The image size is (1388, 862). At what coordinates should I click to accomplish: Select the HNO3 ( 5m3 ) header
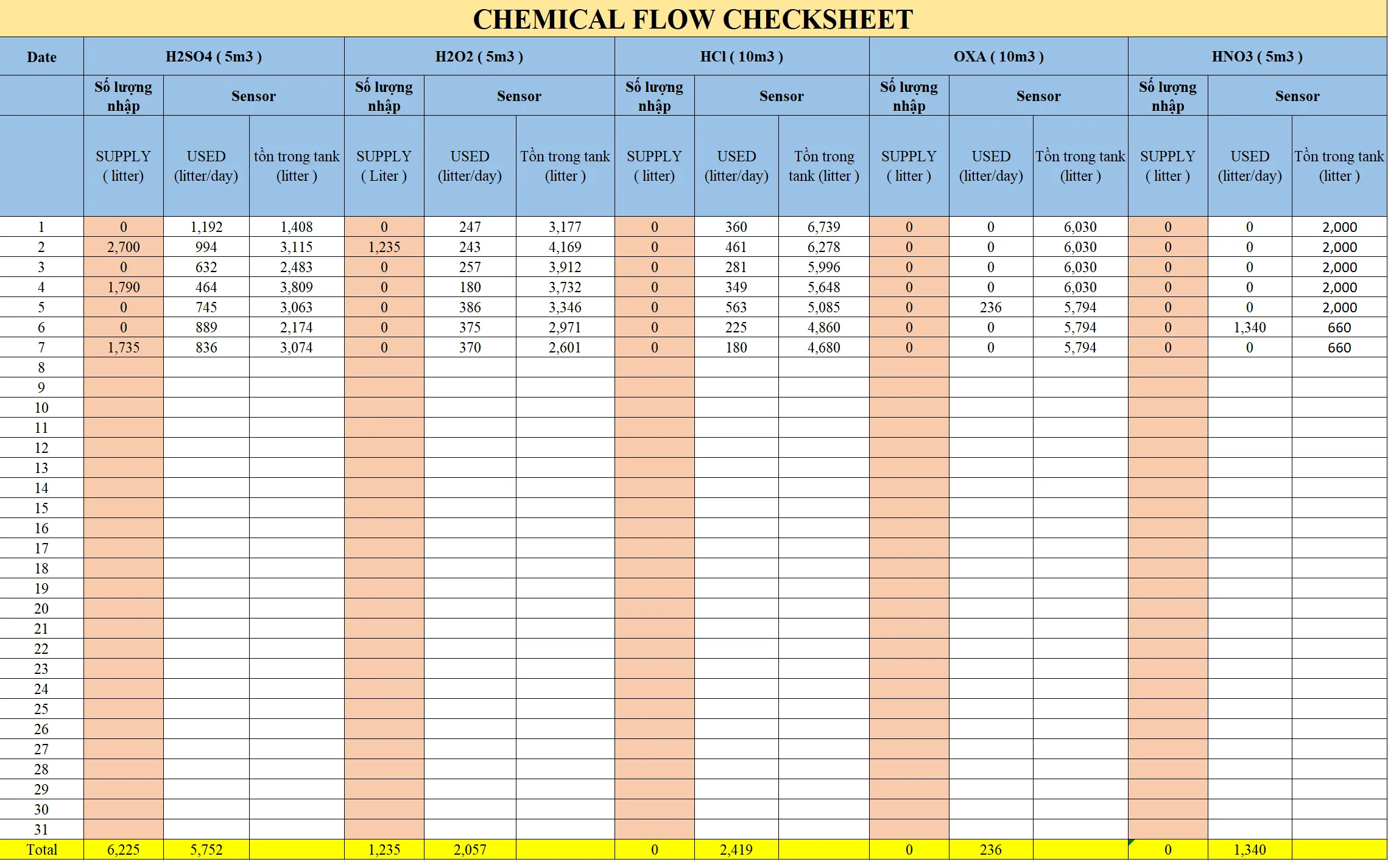pyautogui.click(x=1258, y=57)
